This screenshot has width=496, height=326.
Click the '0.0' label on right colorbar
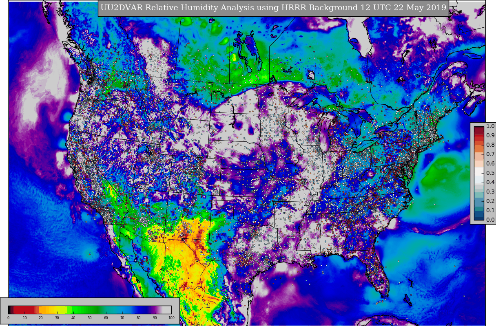(x=490, y=220)
